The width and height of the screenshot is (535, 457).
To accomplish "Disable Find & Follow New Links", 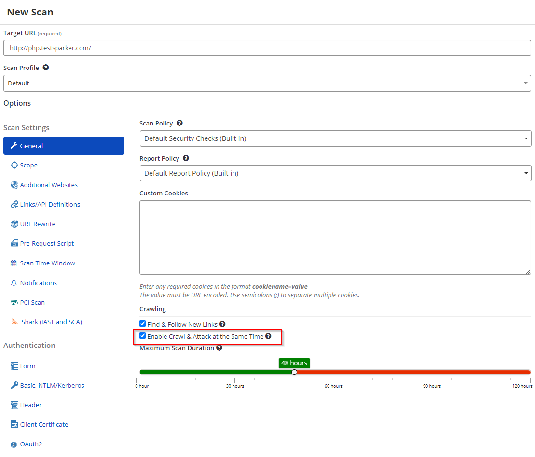I will 142,323.
